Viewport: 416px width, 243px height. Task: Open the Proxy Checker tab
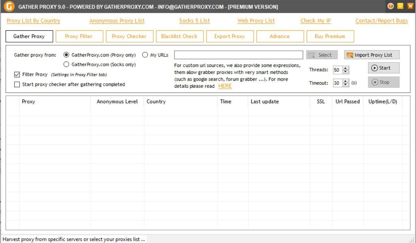click(129, 36)
